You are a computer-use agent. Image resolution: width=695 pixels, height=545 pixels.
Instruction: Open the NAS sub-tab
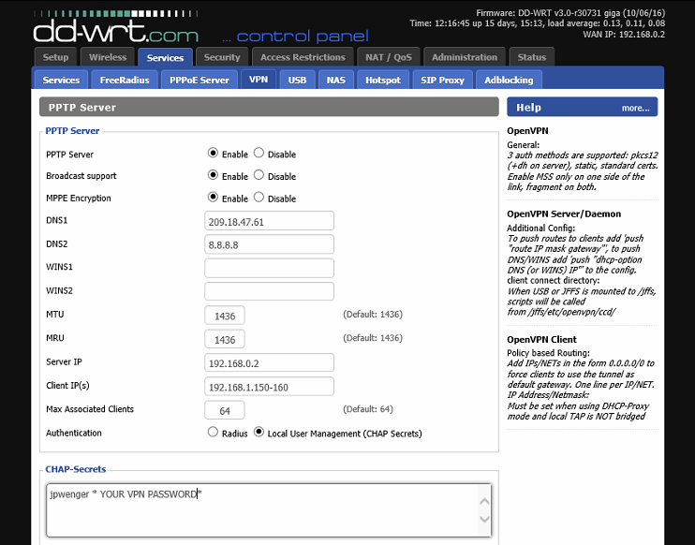click(x=335, y=81)
